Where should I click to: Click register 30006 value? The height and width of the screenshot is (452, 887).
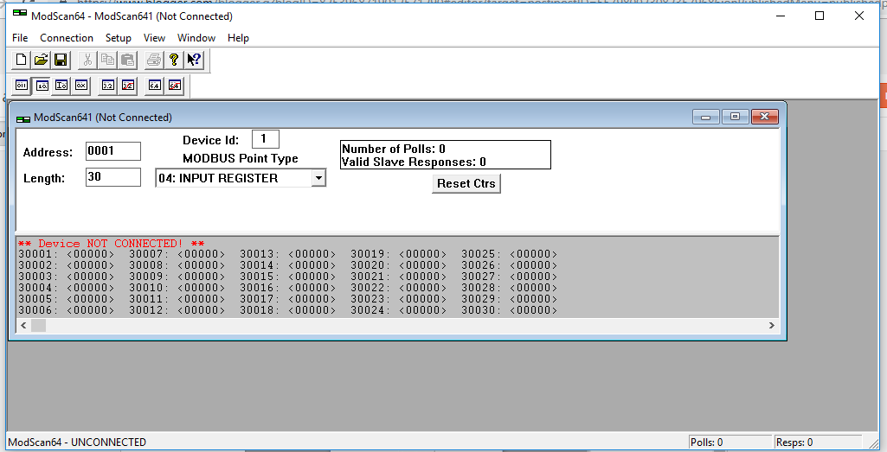pos(91,310)
